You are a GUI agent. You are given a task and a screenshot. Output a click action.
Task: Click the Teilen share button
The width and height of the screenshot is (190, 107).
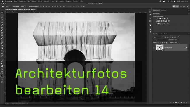pos(176,6)
